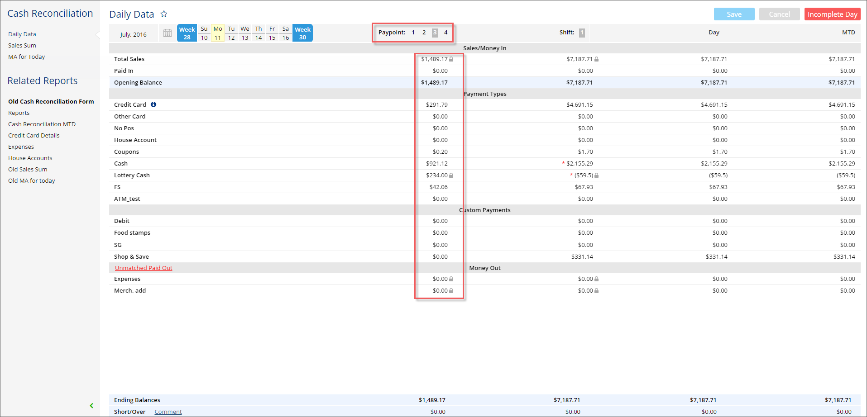
Task: Click the lock icon beside Merch. add value
Action: (x=451, y=290)
